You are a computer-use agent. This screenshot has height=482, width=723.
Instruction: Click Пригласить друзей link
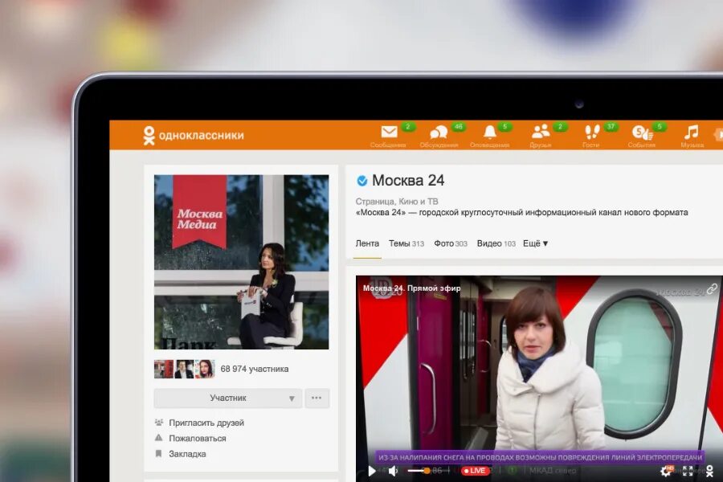coord(206,423)
